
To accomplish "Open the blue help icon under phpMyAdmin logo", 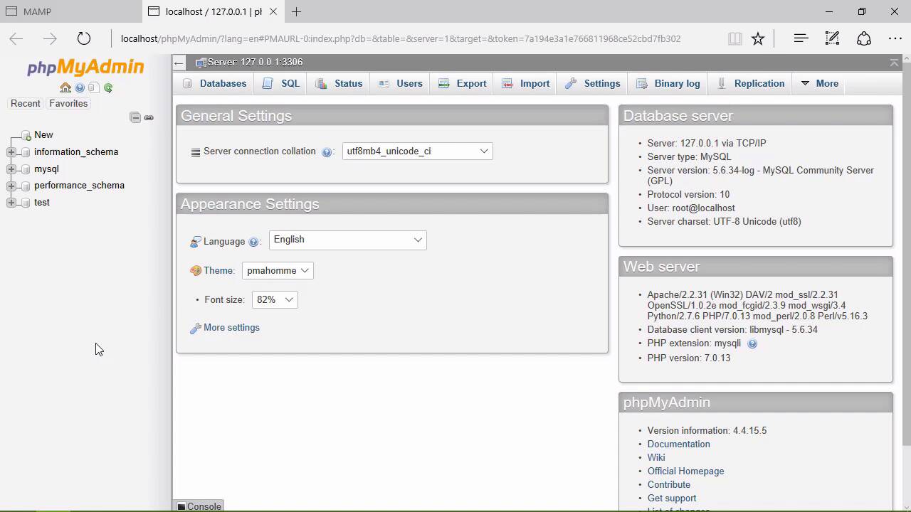I will coord(80,87).
